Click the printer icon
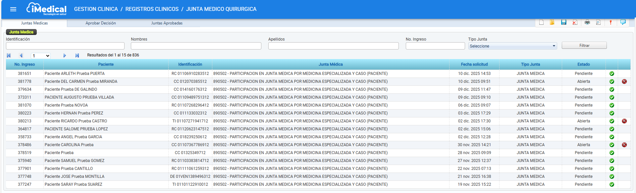This screenshot has width=636, height=193. (587, 22)
